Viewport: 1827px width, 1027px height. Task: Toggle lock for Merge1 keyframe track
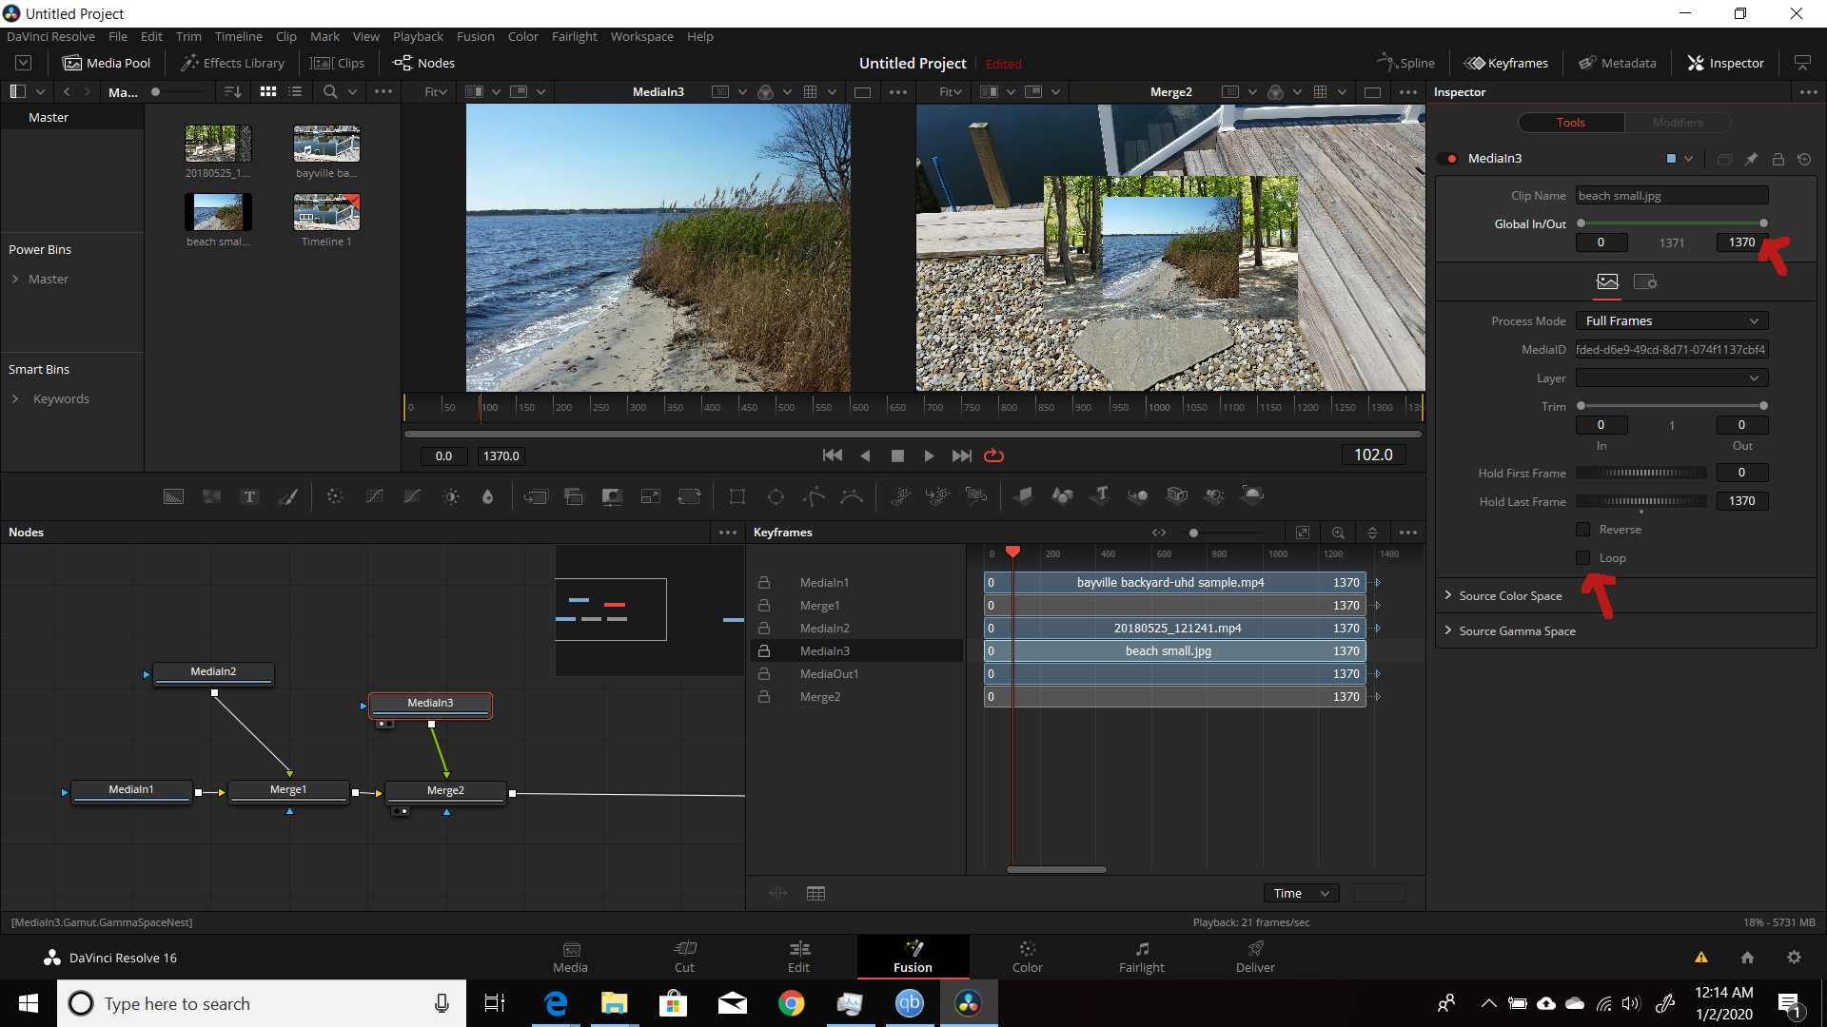[764, 605]
